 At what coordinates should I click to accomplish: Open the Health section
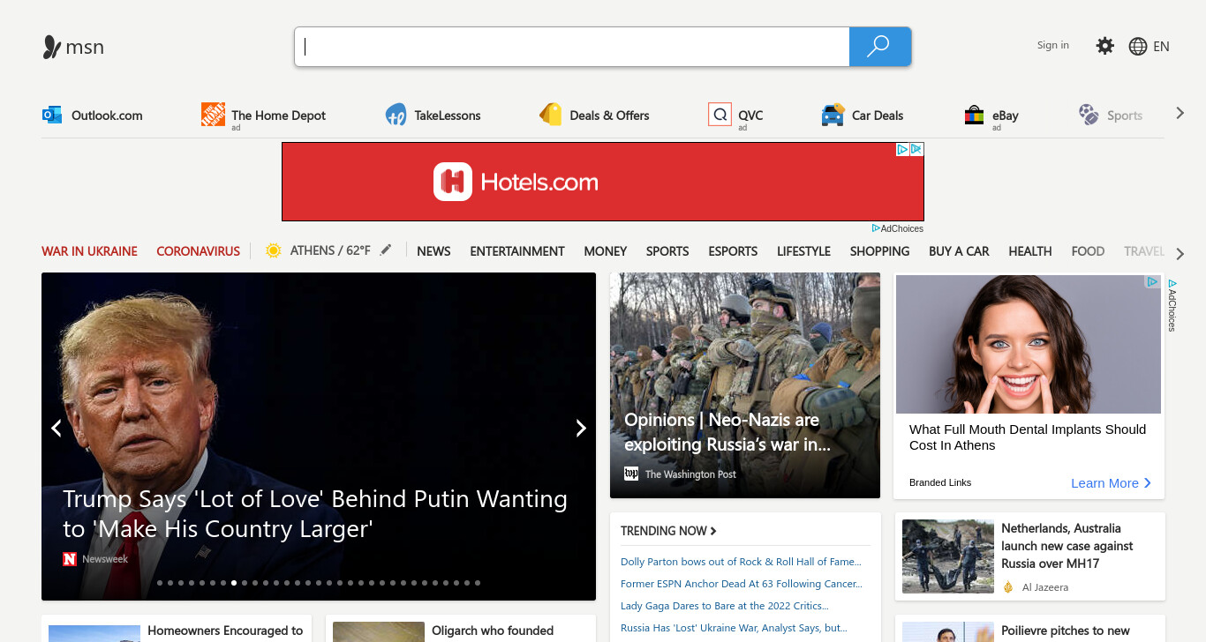(1030, 251)
